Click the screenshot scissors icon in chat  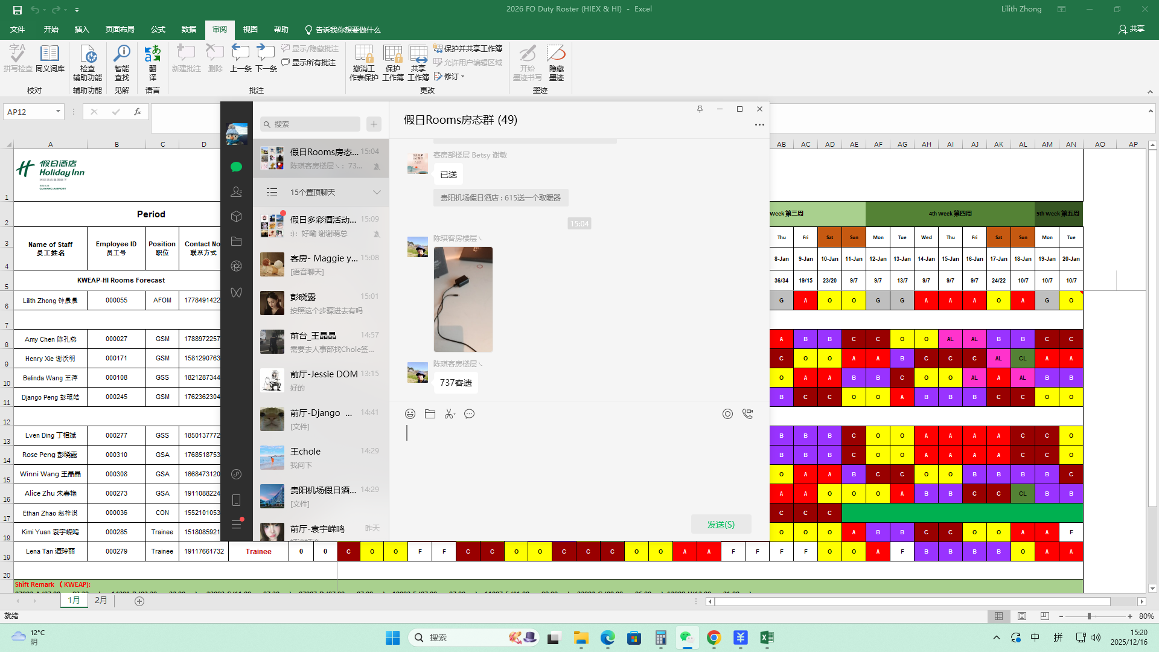[x=450, y=414]
